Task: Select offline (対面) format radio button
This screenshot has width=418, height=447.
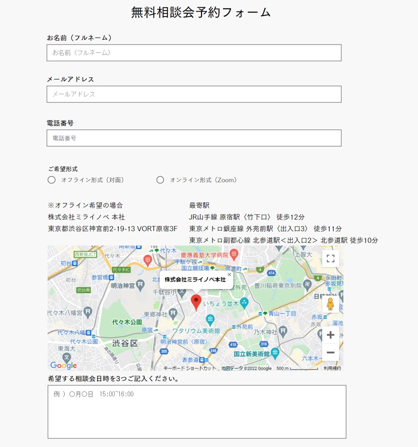Action: click(x=52, y=180)
